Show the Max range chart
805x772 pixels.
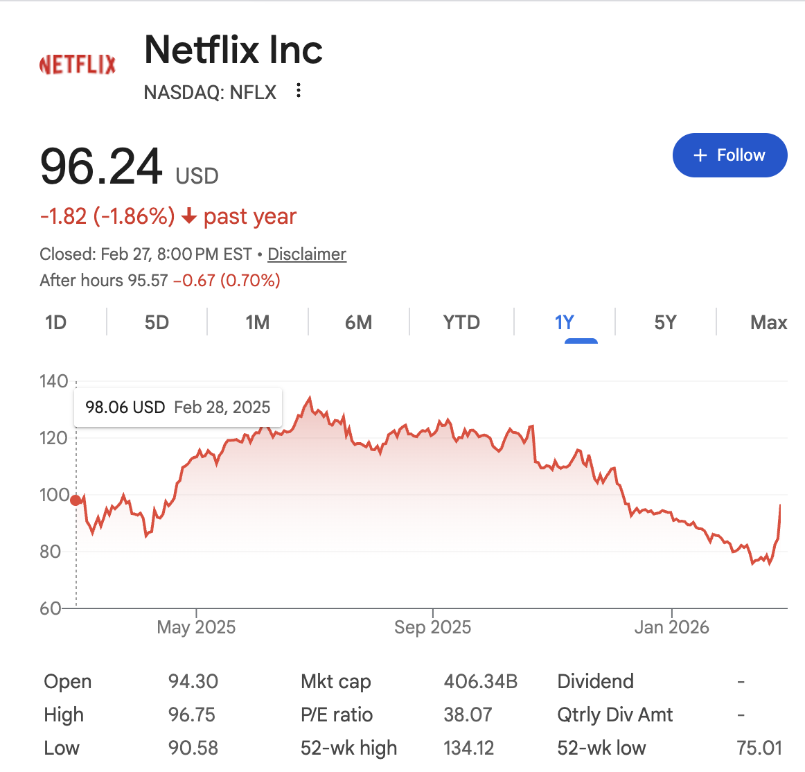[768, 322]
